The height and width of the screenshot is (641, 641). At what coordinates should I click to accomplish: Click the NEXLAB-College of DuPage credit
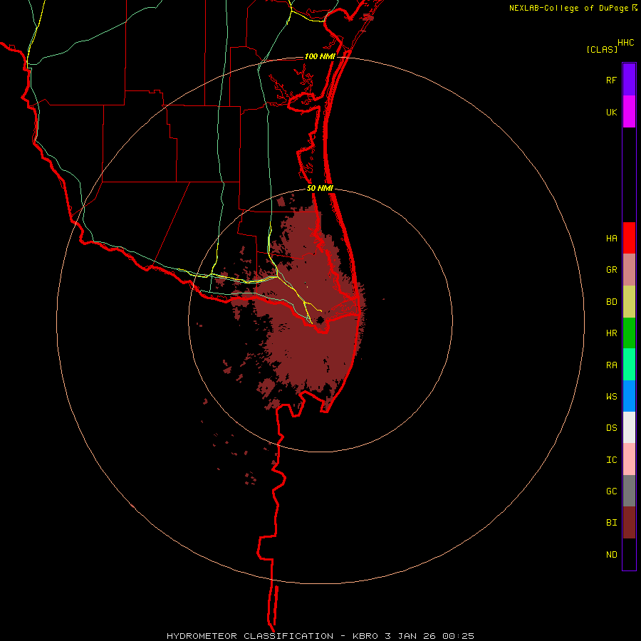coord(568,8)
